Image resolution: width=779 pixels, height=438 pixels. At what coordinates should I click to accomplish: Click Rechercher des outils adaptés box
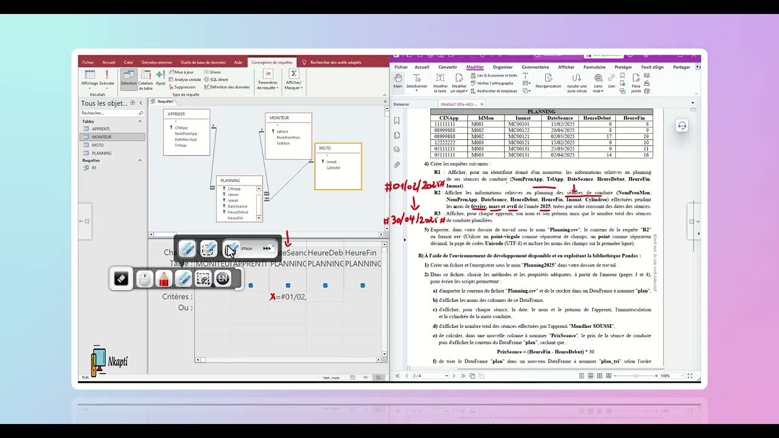[x=335, y=62]
